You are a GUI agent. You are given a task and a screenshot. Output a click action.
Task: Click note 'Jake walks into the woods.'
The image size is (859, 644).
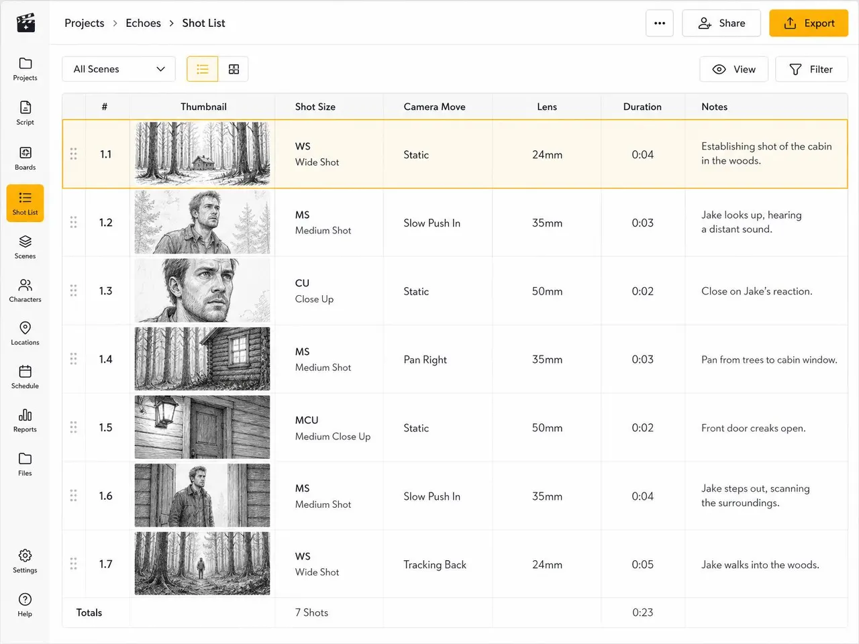pos(760,565)
